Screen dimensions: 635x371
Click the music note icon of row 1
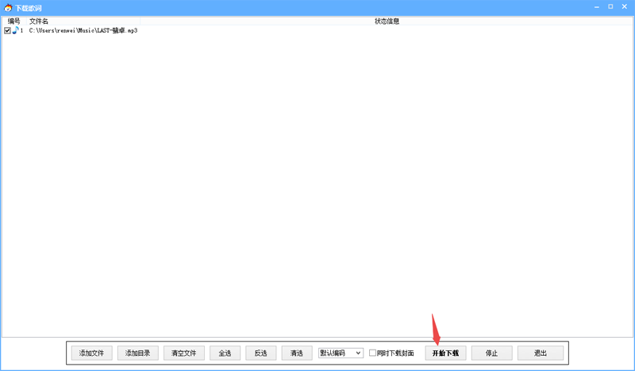point(15,30)
